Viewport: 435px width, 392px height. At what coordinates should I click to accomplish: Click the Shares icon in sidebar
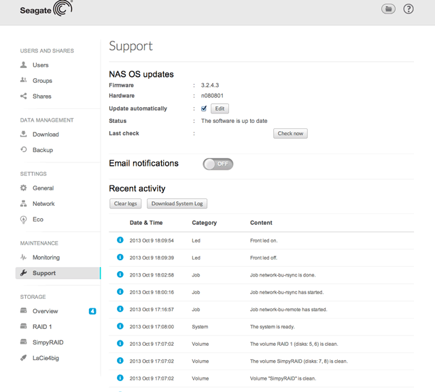coord(24,96)
